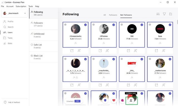178x106 pixels.
Task: Click the pink comment bubble icon
Action: (122, 100)
